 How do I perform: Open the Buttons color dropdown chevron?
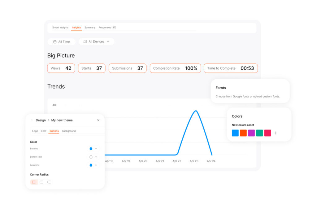[96, 149]
